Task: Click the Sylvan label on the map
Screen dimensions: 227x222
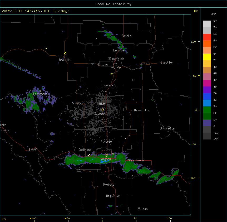Action: coord(103,65)
